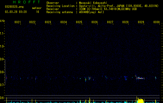Click the long meteor echo near 0329
163x103 pixels.
click(140, 78)
